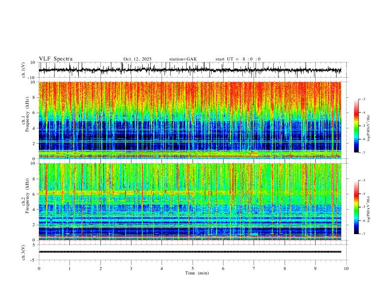Image resolution: width=390 pixels, height=301 pixels.
Task: Click the lower PSD color scale bar
Action: (357, 207)
